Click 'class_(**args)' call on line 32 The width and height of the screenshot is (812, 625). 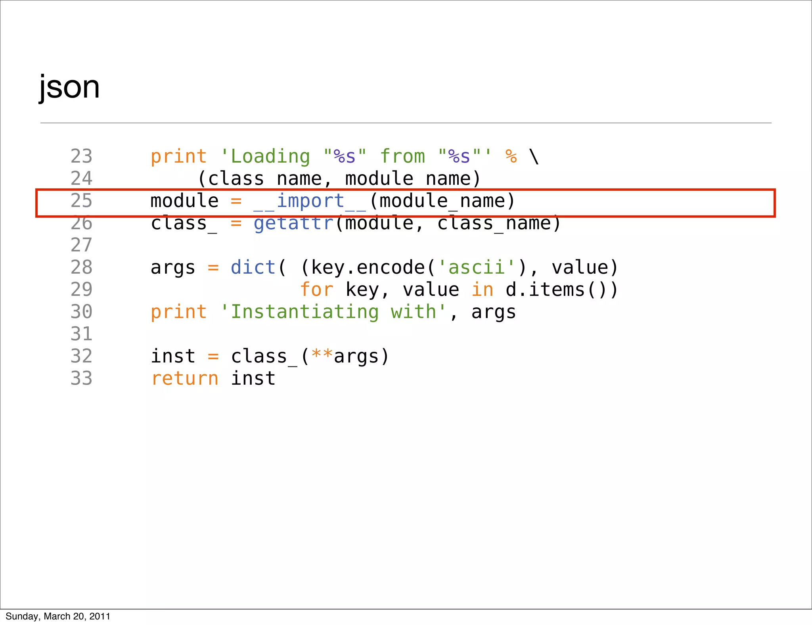coord(310,357)
